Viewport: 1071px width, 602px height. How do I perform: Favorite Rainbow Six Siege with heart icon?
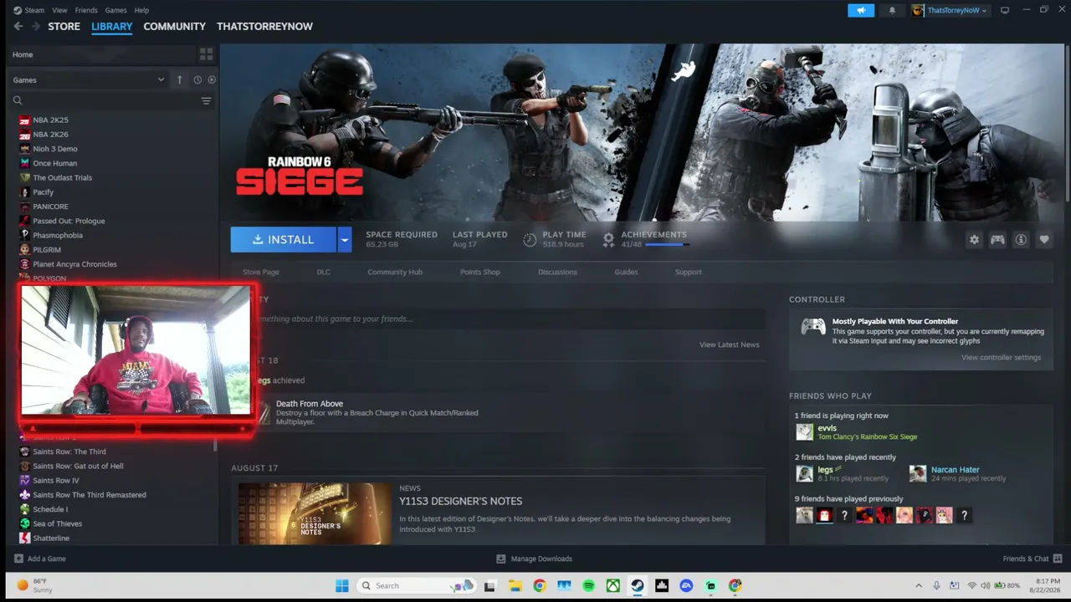(1044, 240)
